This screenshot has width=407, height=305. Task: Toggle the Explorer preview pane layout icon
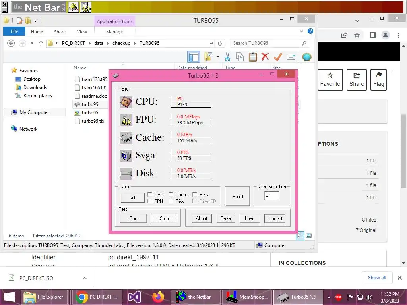194,57
